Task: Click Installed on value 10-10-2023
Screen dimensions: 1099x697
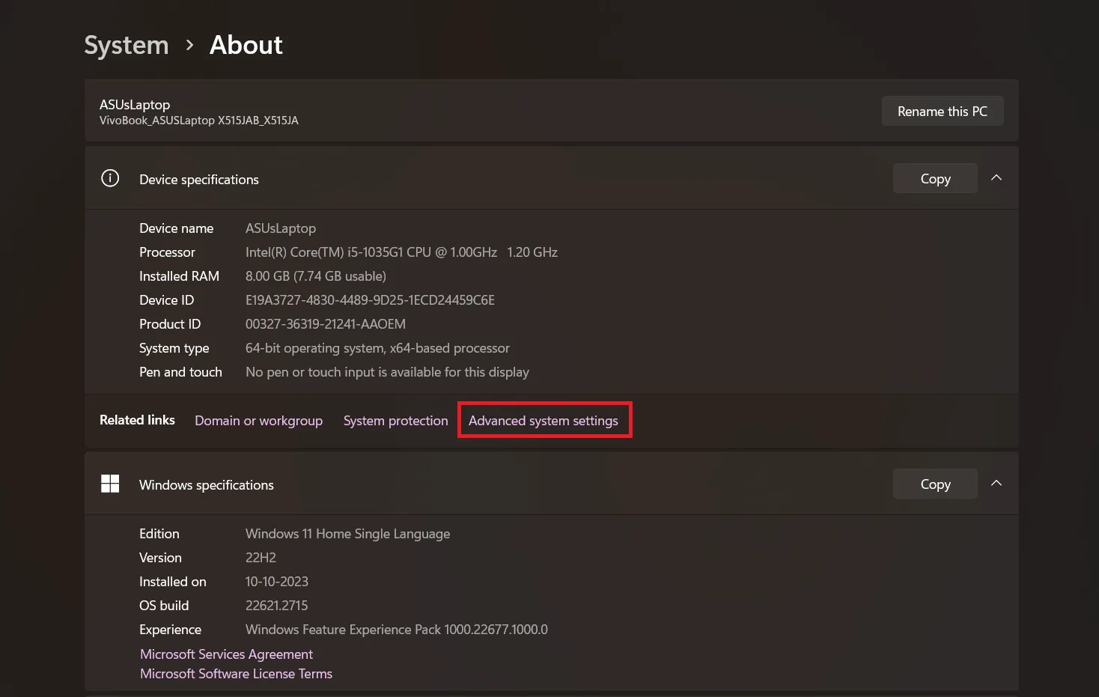Action: pos(277,582)
